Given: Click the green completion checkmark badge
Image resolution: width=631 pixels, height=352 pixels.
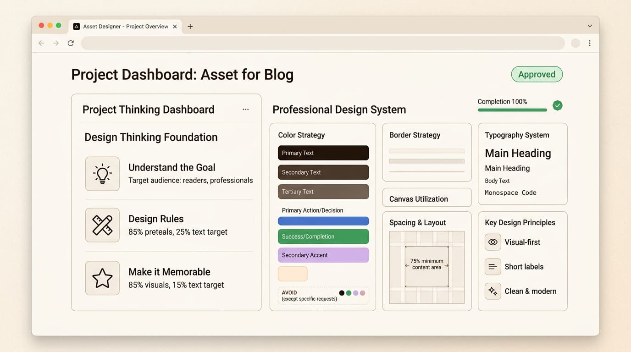Looking at the screenshot, I should tap(557, 105).
